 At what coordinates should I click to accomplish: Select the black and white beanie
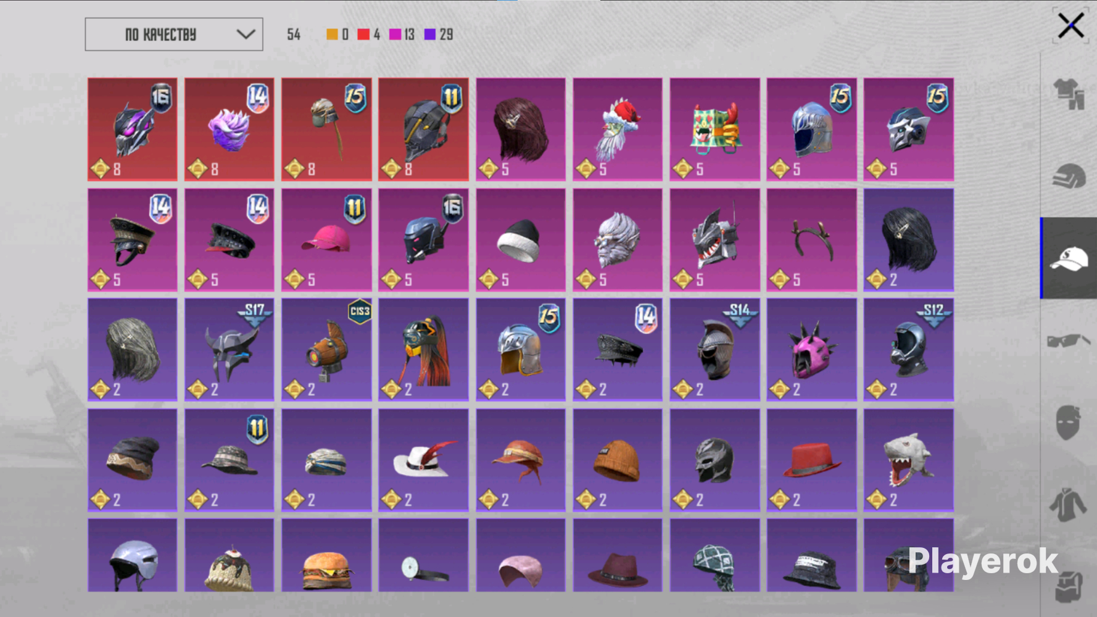(520, 240)
